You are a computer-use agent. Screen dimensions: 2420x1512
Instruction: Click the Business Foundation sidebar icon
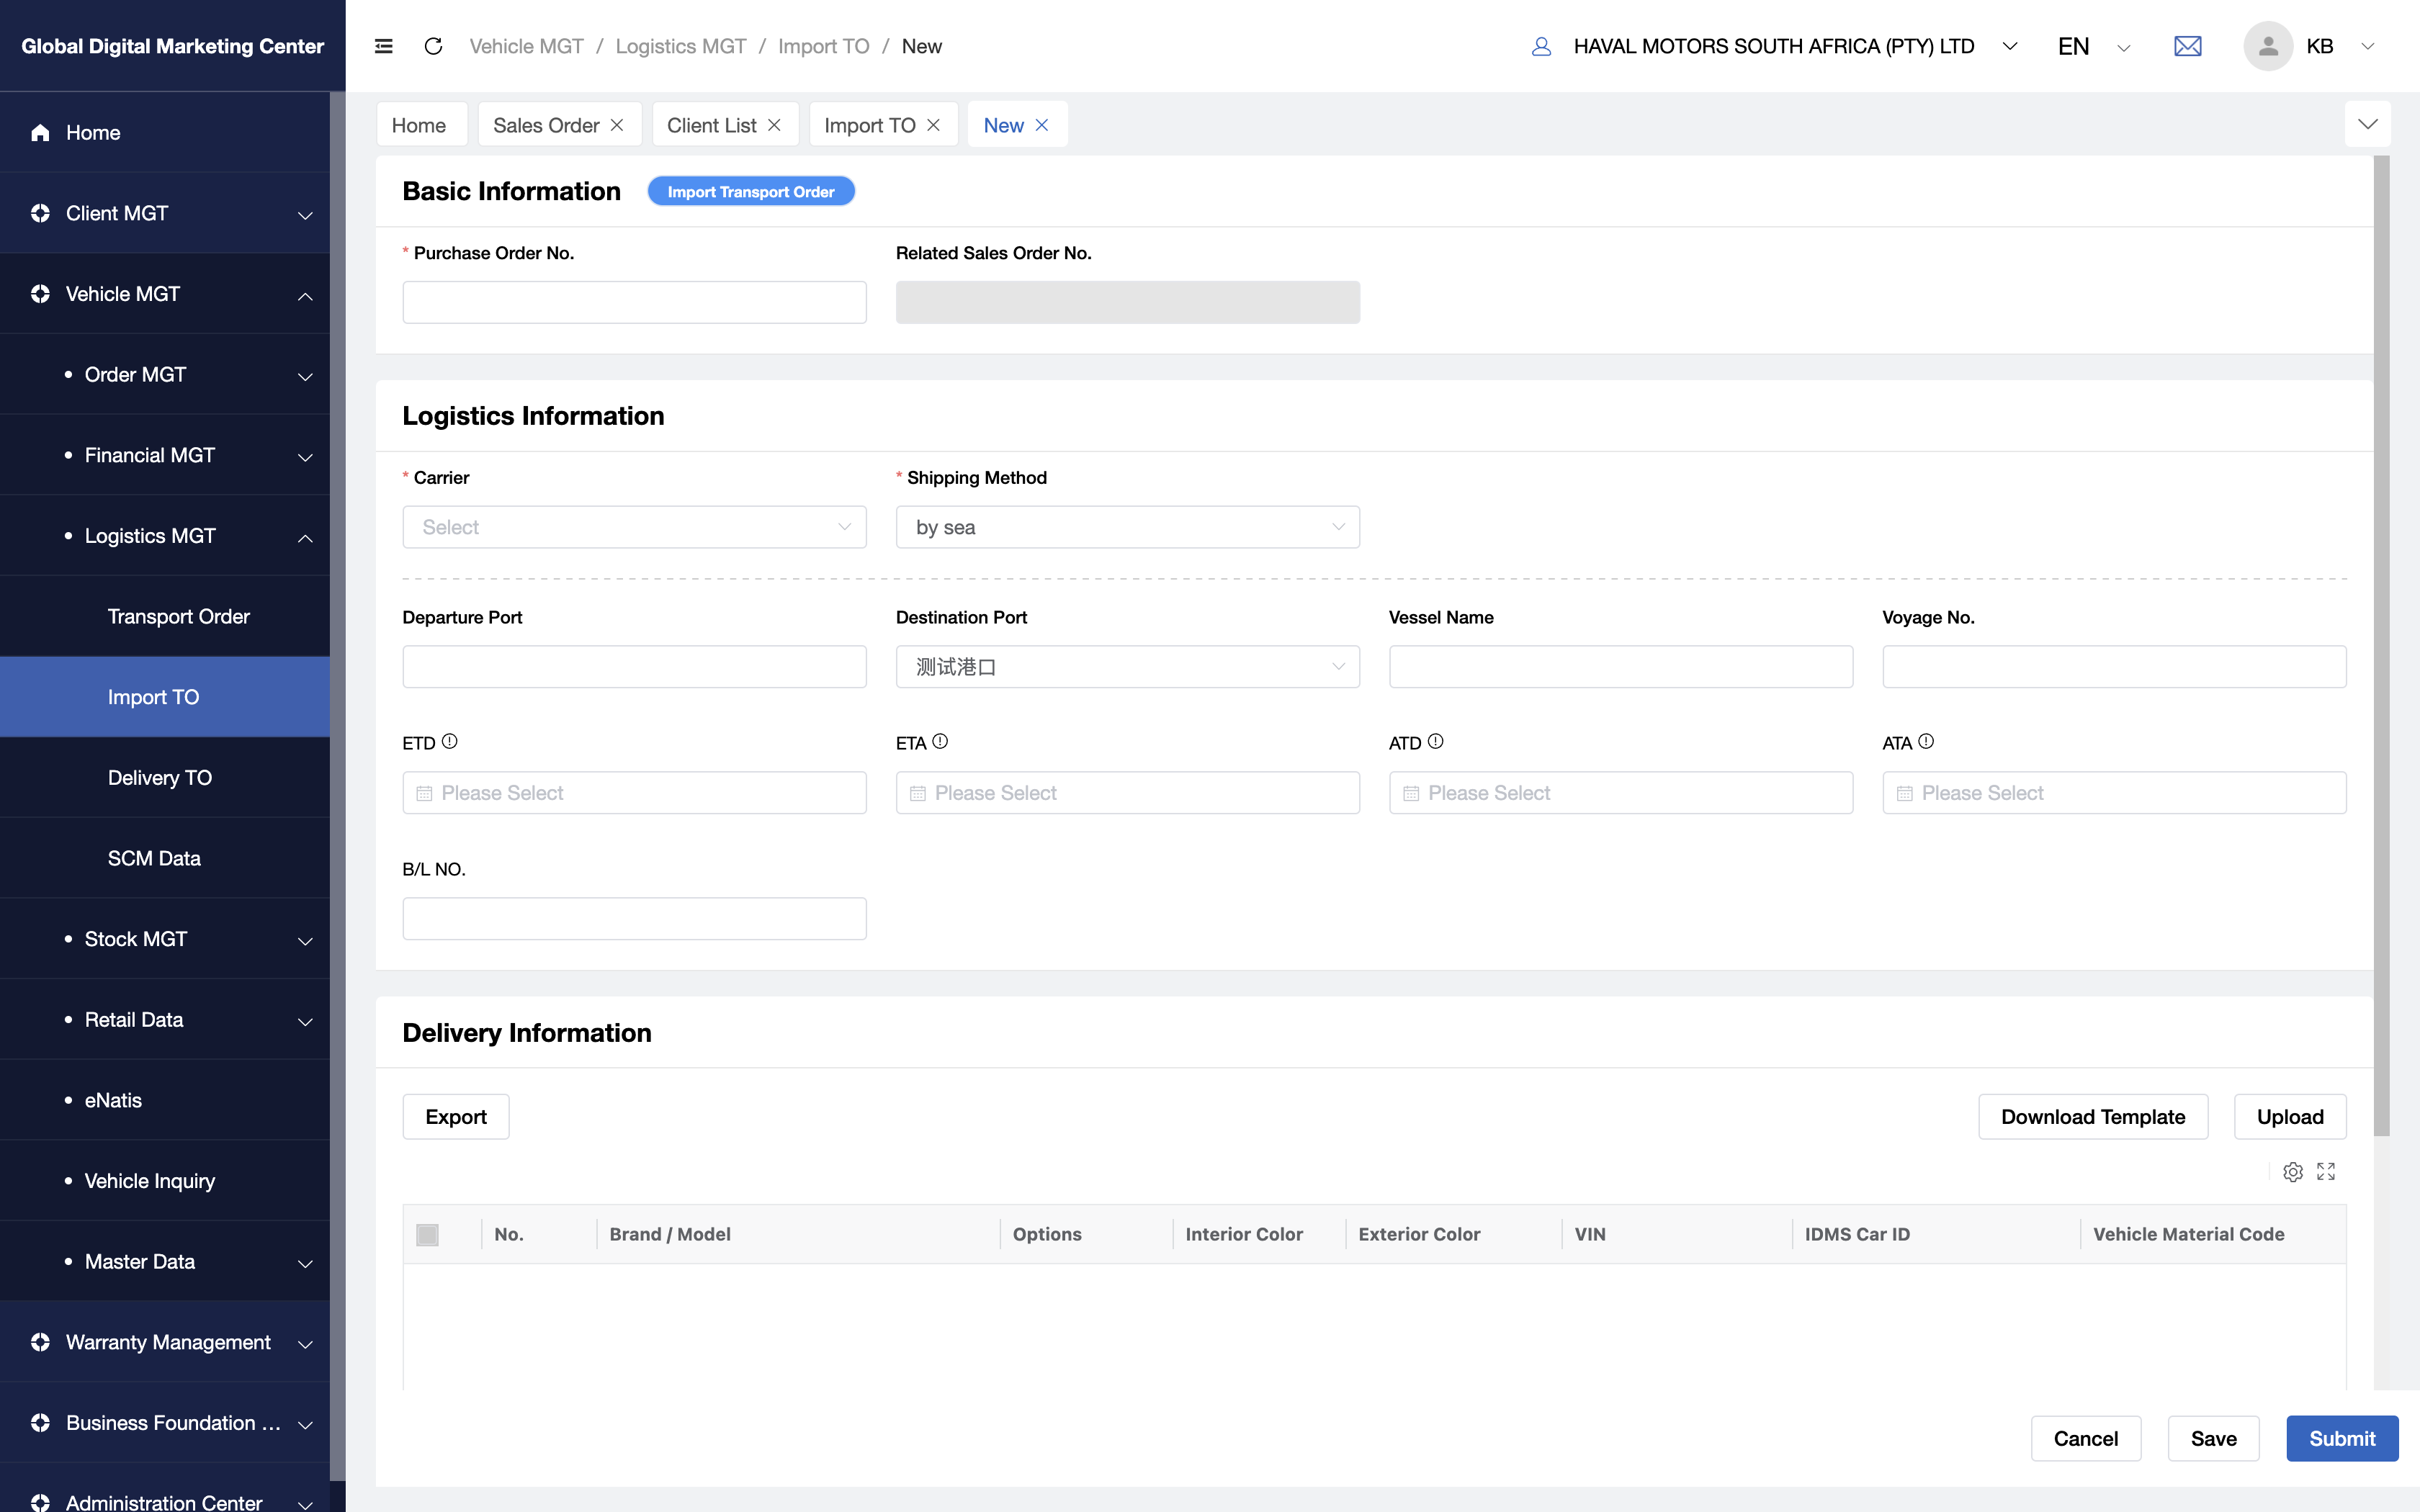[x=40, y=1423]
